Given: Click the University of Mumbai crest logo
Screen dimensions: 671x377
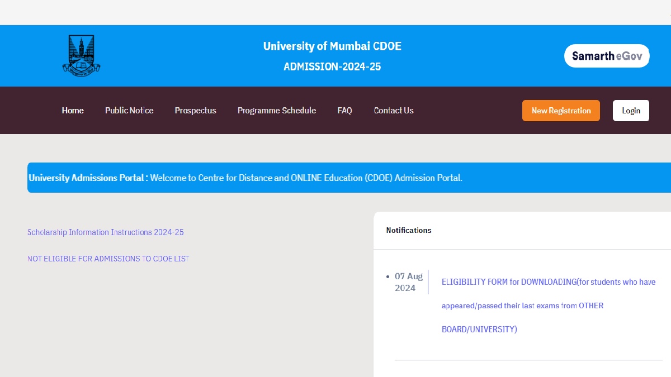Looking at the screenshot, I should point(81,55).
